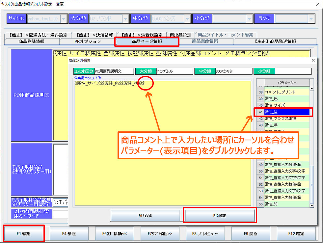Open the ランク dropdown
Image resolution: width=323 pixels, height=243 pixels.
(x=311, y=19)
